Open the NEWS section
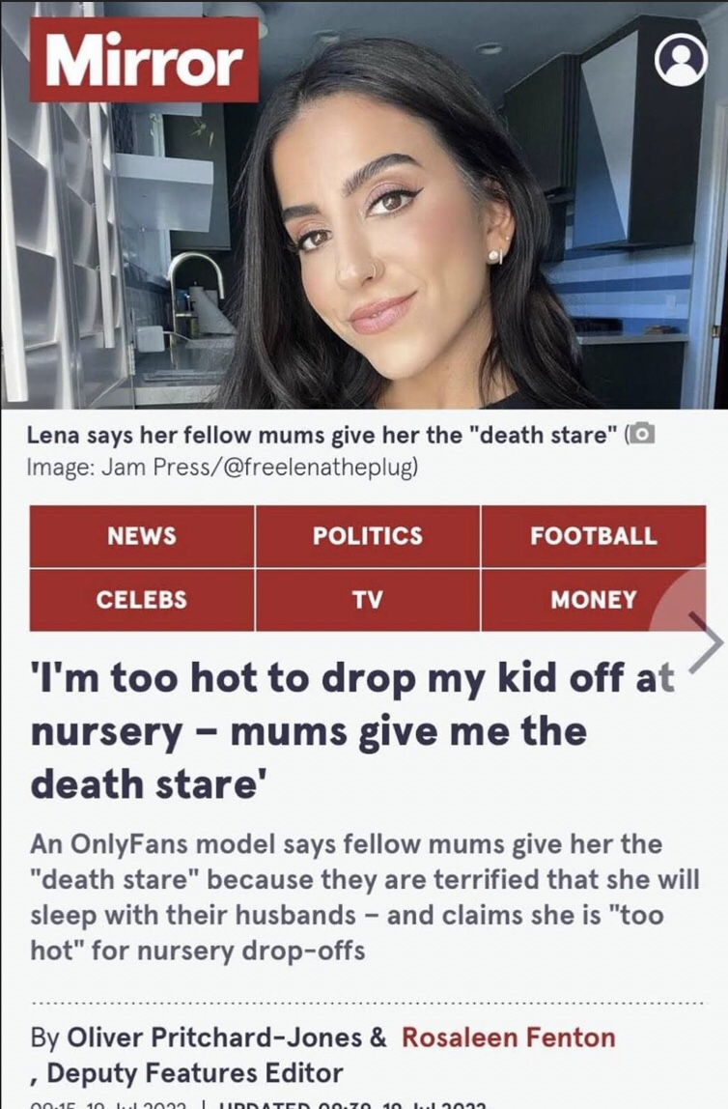Screen dimensions: 728x1109 (x=141, y=535)
